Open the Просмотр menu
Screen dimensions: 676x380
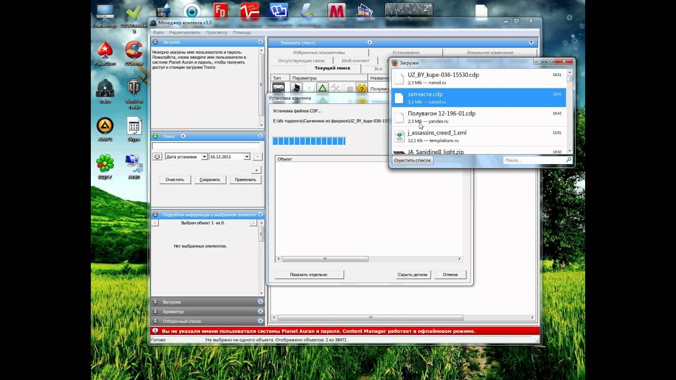click(217, 33)
